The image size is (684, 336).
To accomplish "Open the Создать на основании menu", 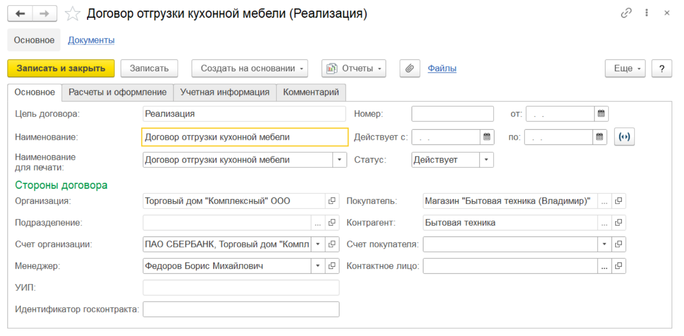I will click(250, 68).
